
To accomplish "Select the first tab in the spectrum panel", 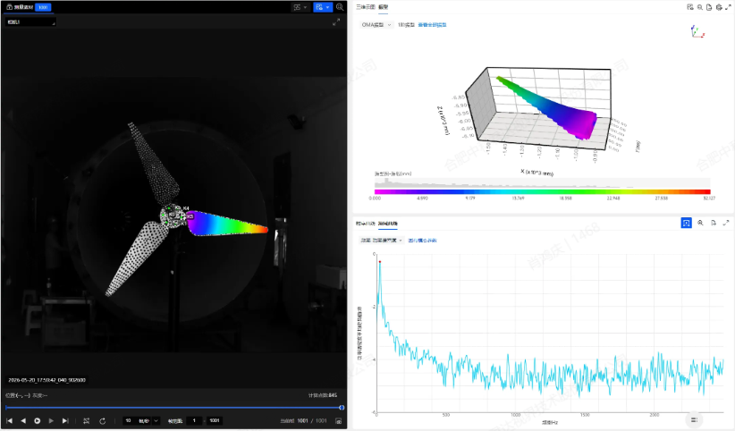I will point(366,224).
